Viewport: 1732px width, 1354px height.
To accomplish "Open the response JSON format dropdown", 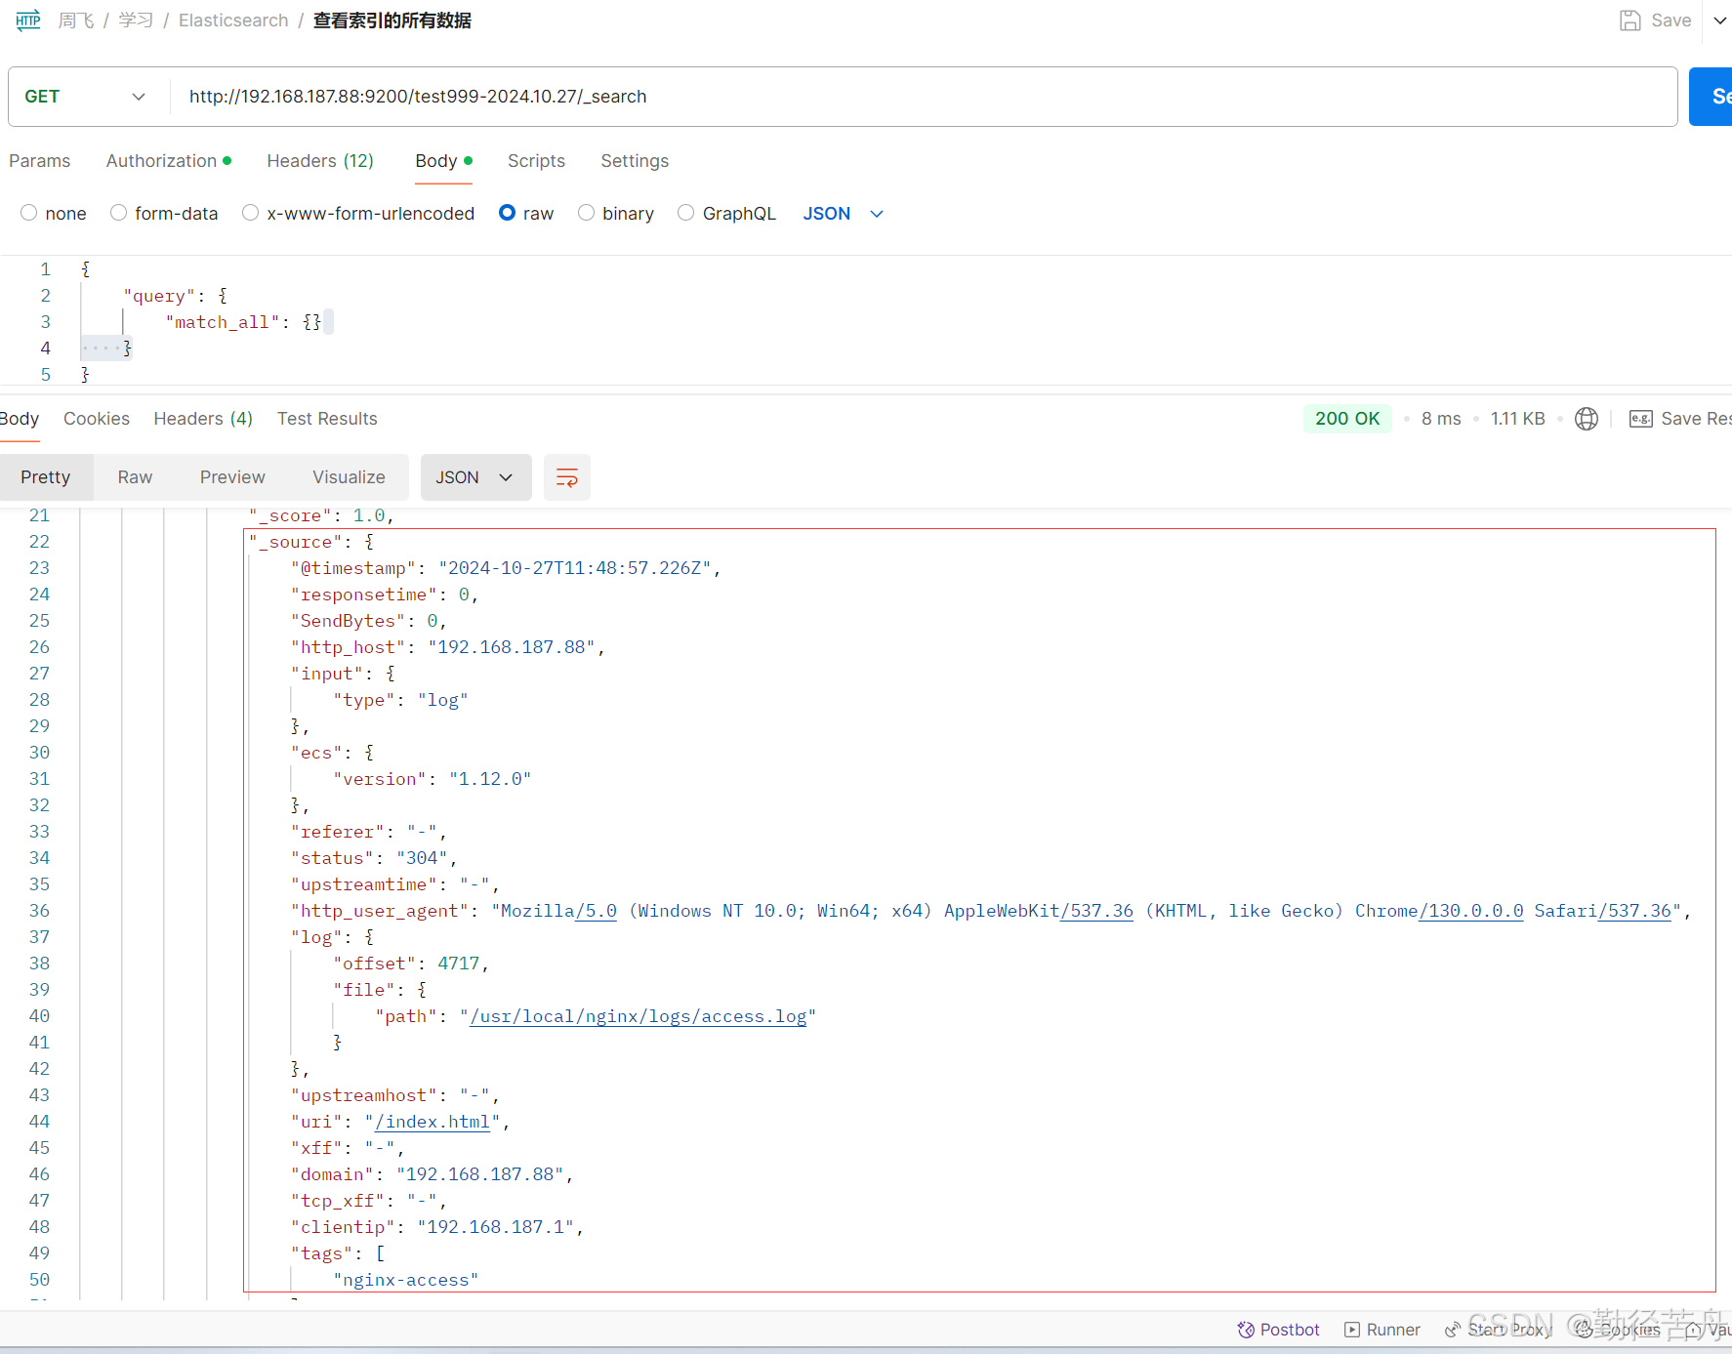I will tap(475, 477).
